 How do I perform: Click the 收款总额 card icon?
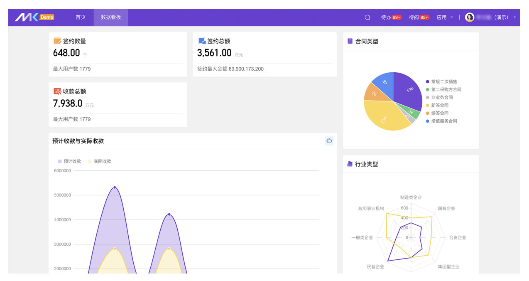point(57,91)
